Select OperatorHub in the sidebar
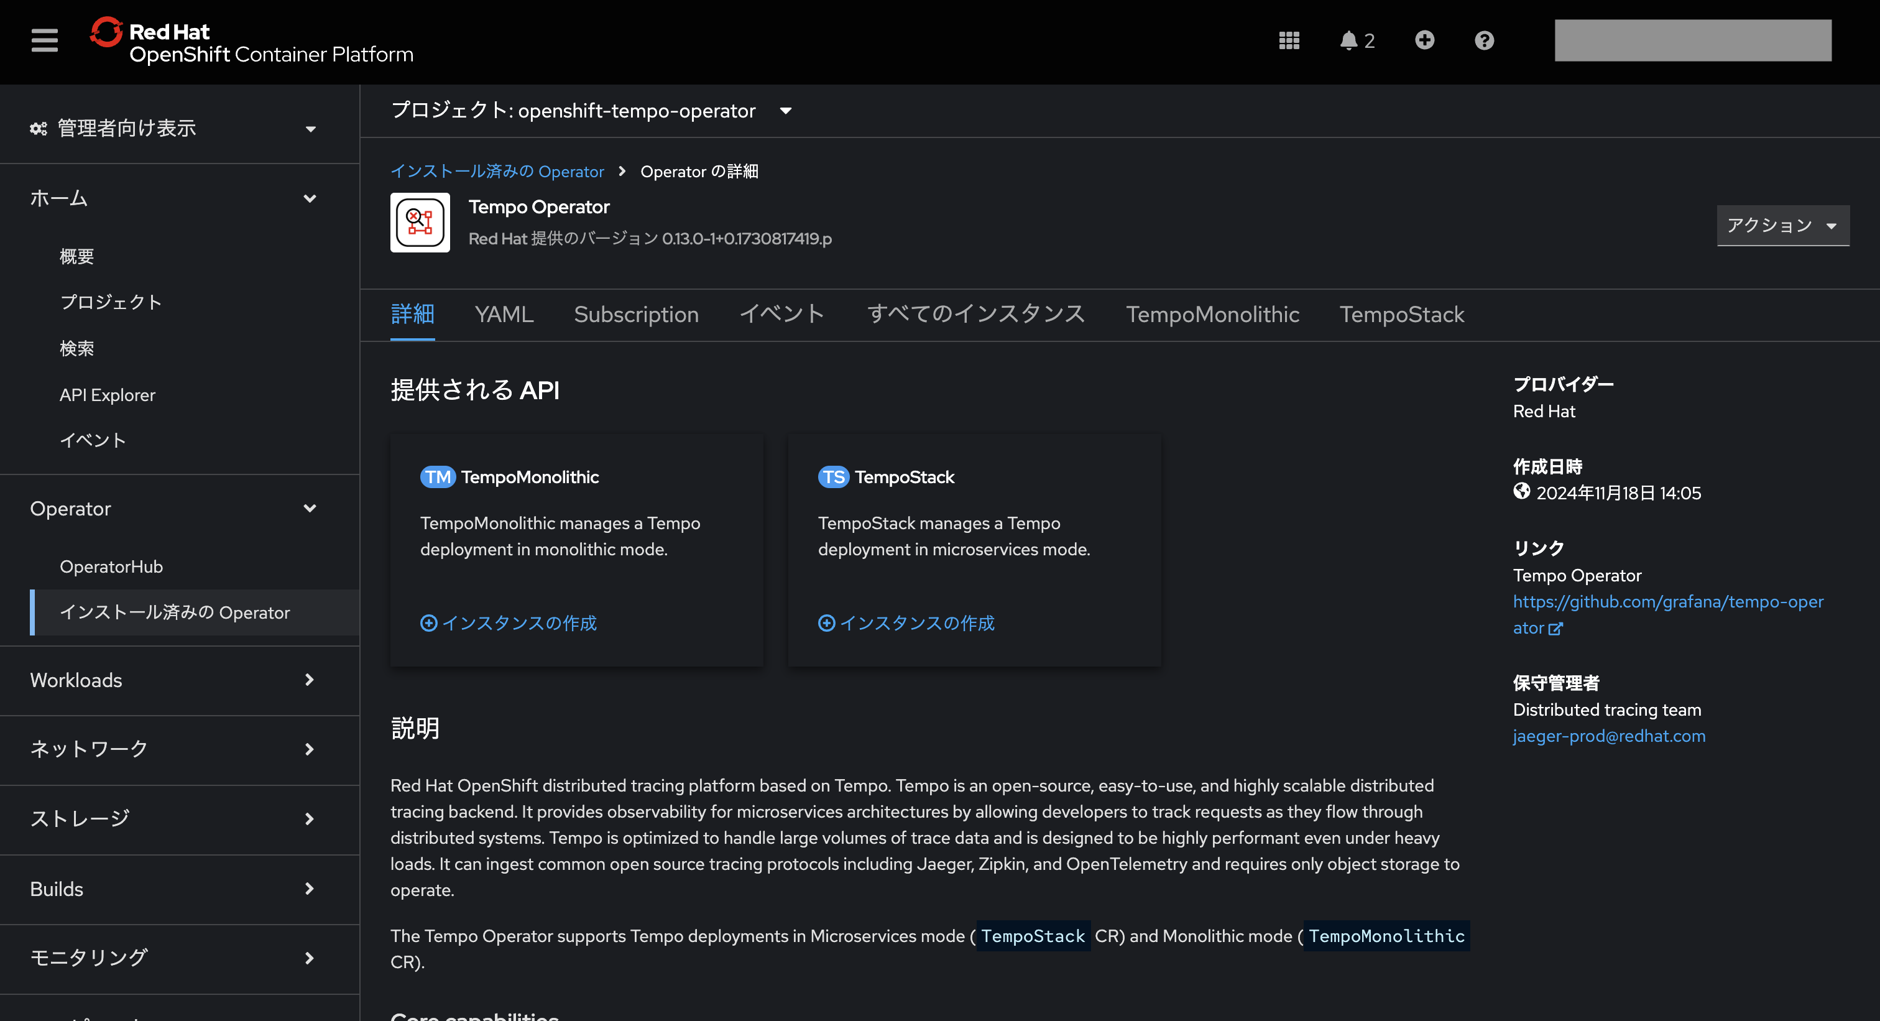 click(111, 566)
